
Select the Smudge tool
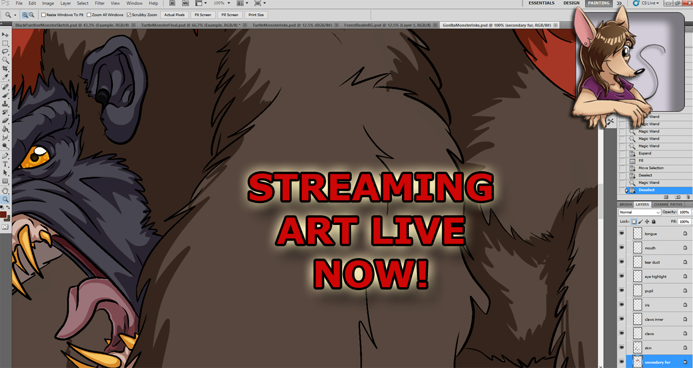click(5, 137)
